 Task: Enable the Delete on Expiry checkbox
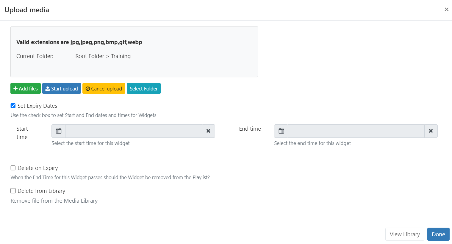pyautogui.click(x=13, y=168)
